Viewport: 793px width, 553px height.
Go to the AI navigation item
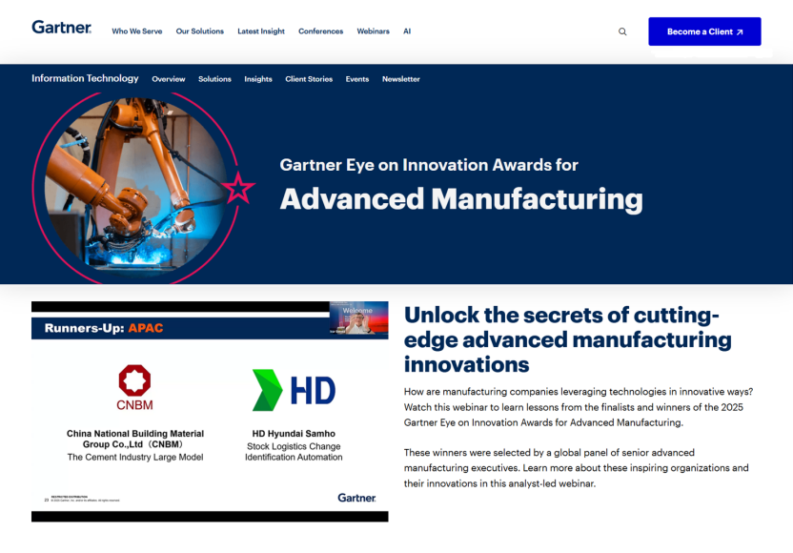pyautogui.click(x=407, y=31)
